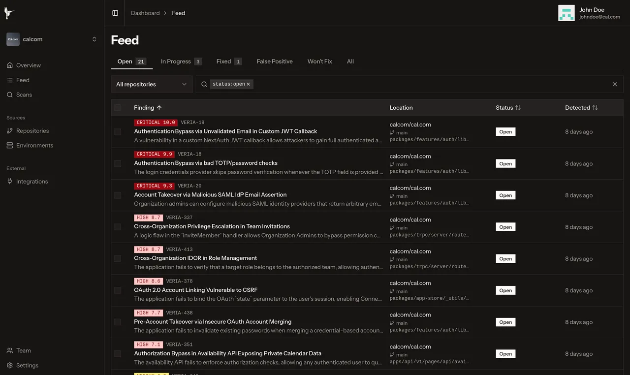The width and height of the screenshot is (630, 375).
Task: Switch to the In Progress tab
Action: [181, 62]
